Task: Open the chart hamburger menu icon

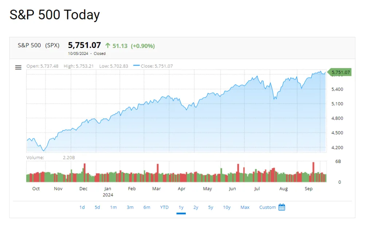Action: [x=18, y=67]
